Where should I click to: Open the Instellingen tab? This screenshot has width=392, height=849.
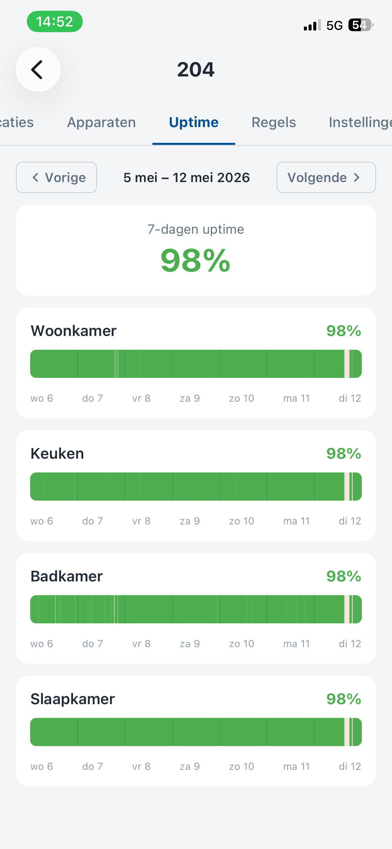[x=361, y=122]
